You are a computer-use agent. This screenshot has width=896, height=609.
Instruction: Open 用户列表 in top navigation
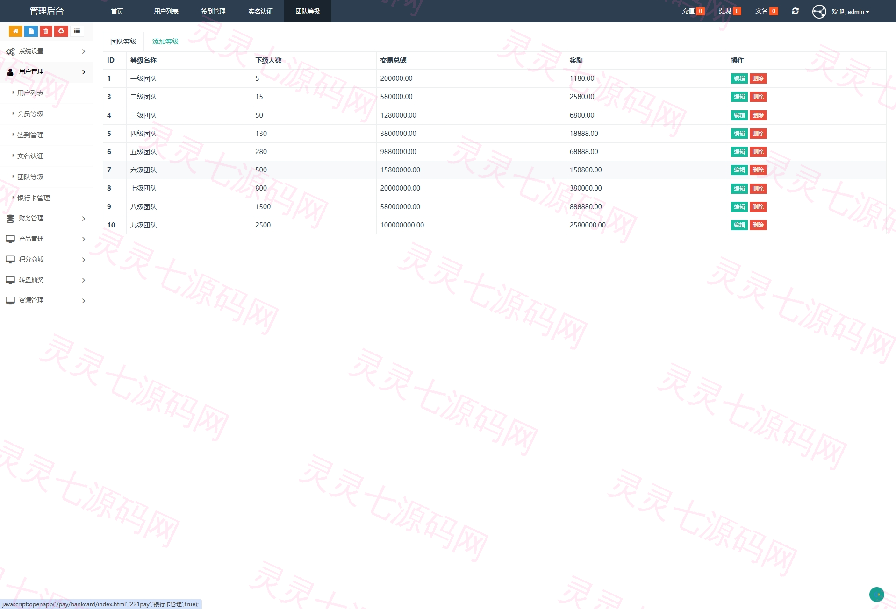click(x=166, y=11)
